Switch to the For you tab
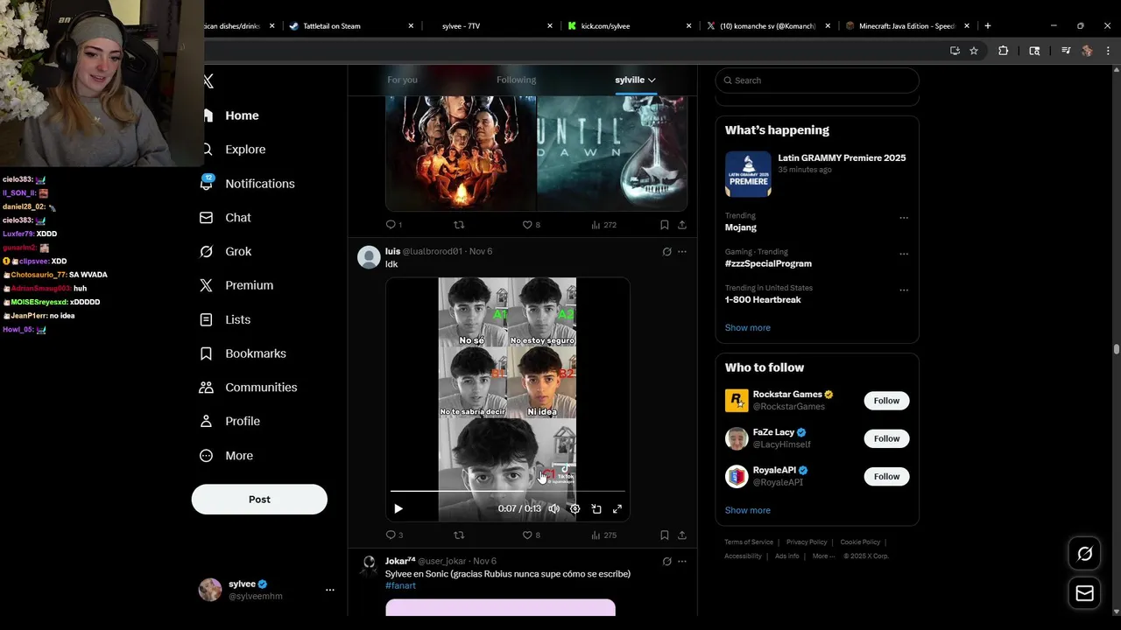1121x630 pixels. [402, 80]
